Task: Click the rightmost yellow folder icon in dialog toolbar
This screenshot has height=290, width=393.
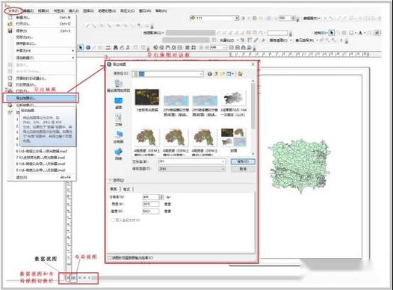Action: [x=240, y=74]
